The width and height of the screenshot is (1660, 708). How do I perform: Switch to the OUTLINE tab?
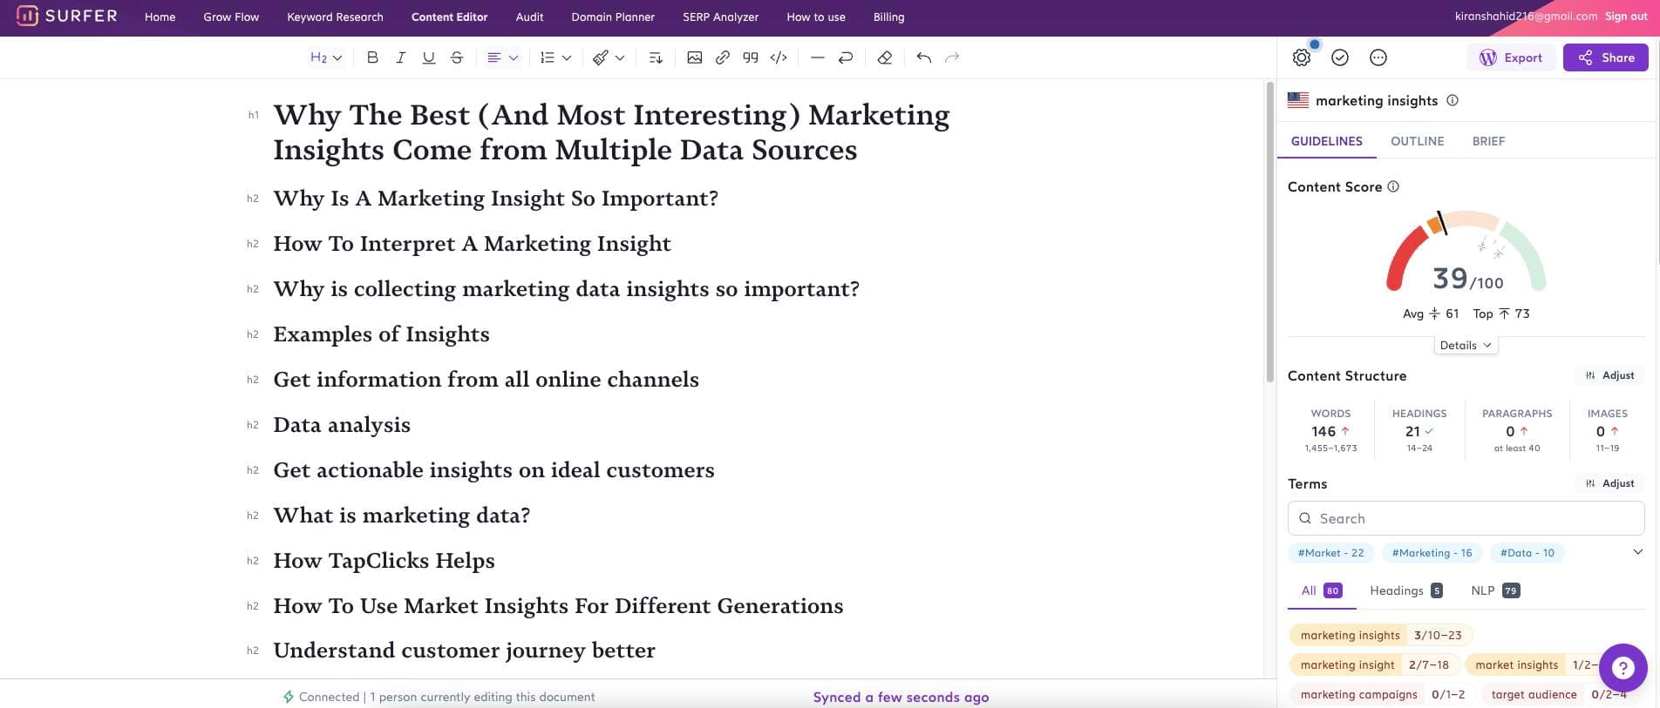pyautogui.click(x=1417, y=141)
